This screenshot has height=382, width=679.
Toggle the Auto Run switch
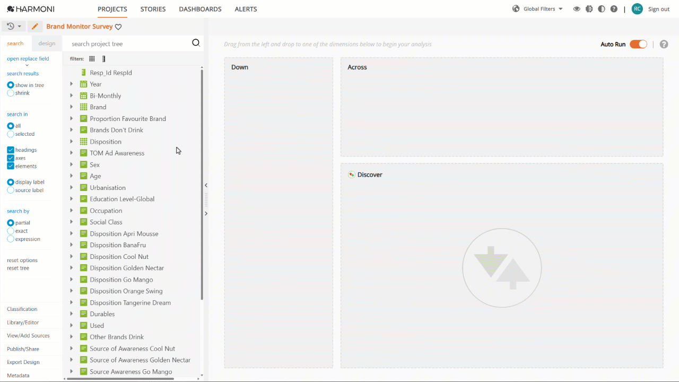pyautogui.click(x=638, y=44)
